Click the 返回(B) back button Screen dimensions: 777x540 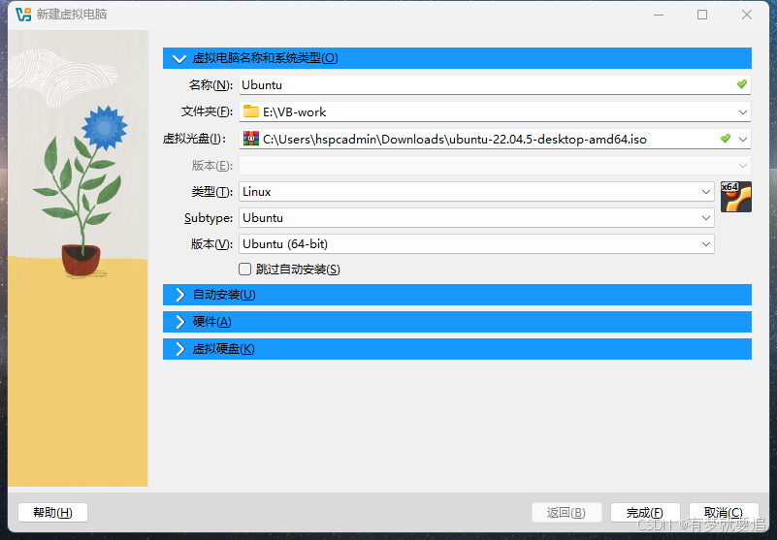(x=567, y=512)
